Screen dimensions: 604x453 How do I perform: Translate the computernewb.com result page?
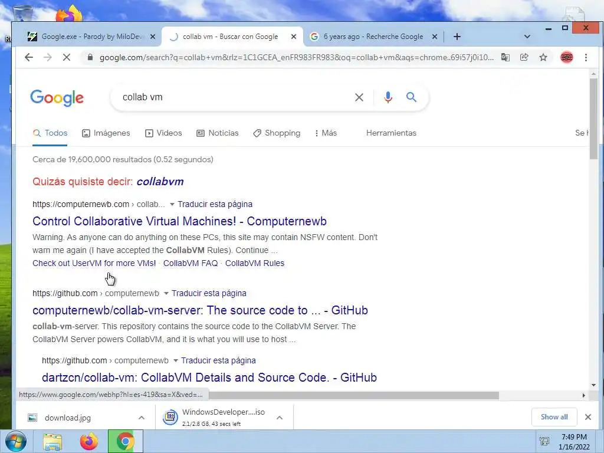[x=215, y=204]
